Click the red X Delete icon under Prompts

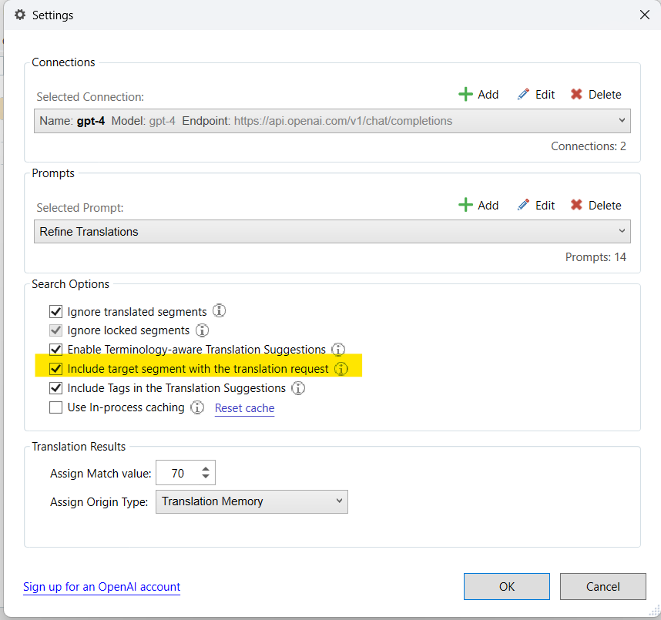click(576, 205)
